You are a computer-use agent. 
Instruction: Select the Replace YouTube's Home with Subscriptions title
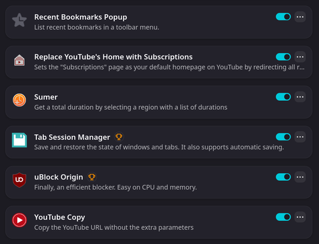pos(114,57)
